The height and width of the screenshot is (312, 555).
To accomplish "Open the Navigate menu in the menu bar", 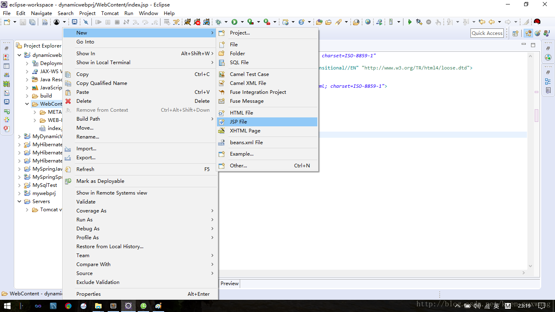I will click(x=41, y=13).
